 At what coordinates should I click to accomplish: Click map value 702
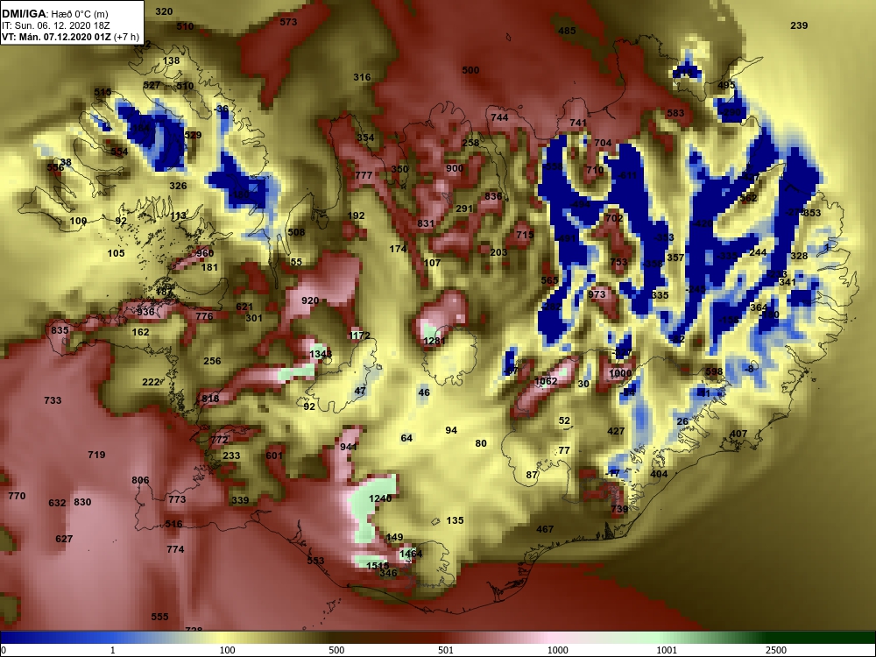coord(614,218)
